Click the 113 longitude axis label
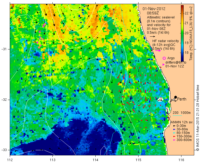 tap(52, 160)
